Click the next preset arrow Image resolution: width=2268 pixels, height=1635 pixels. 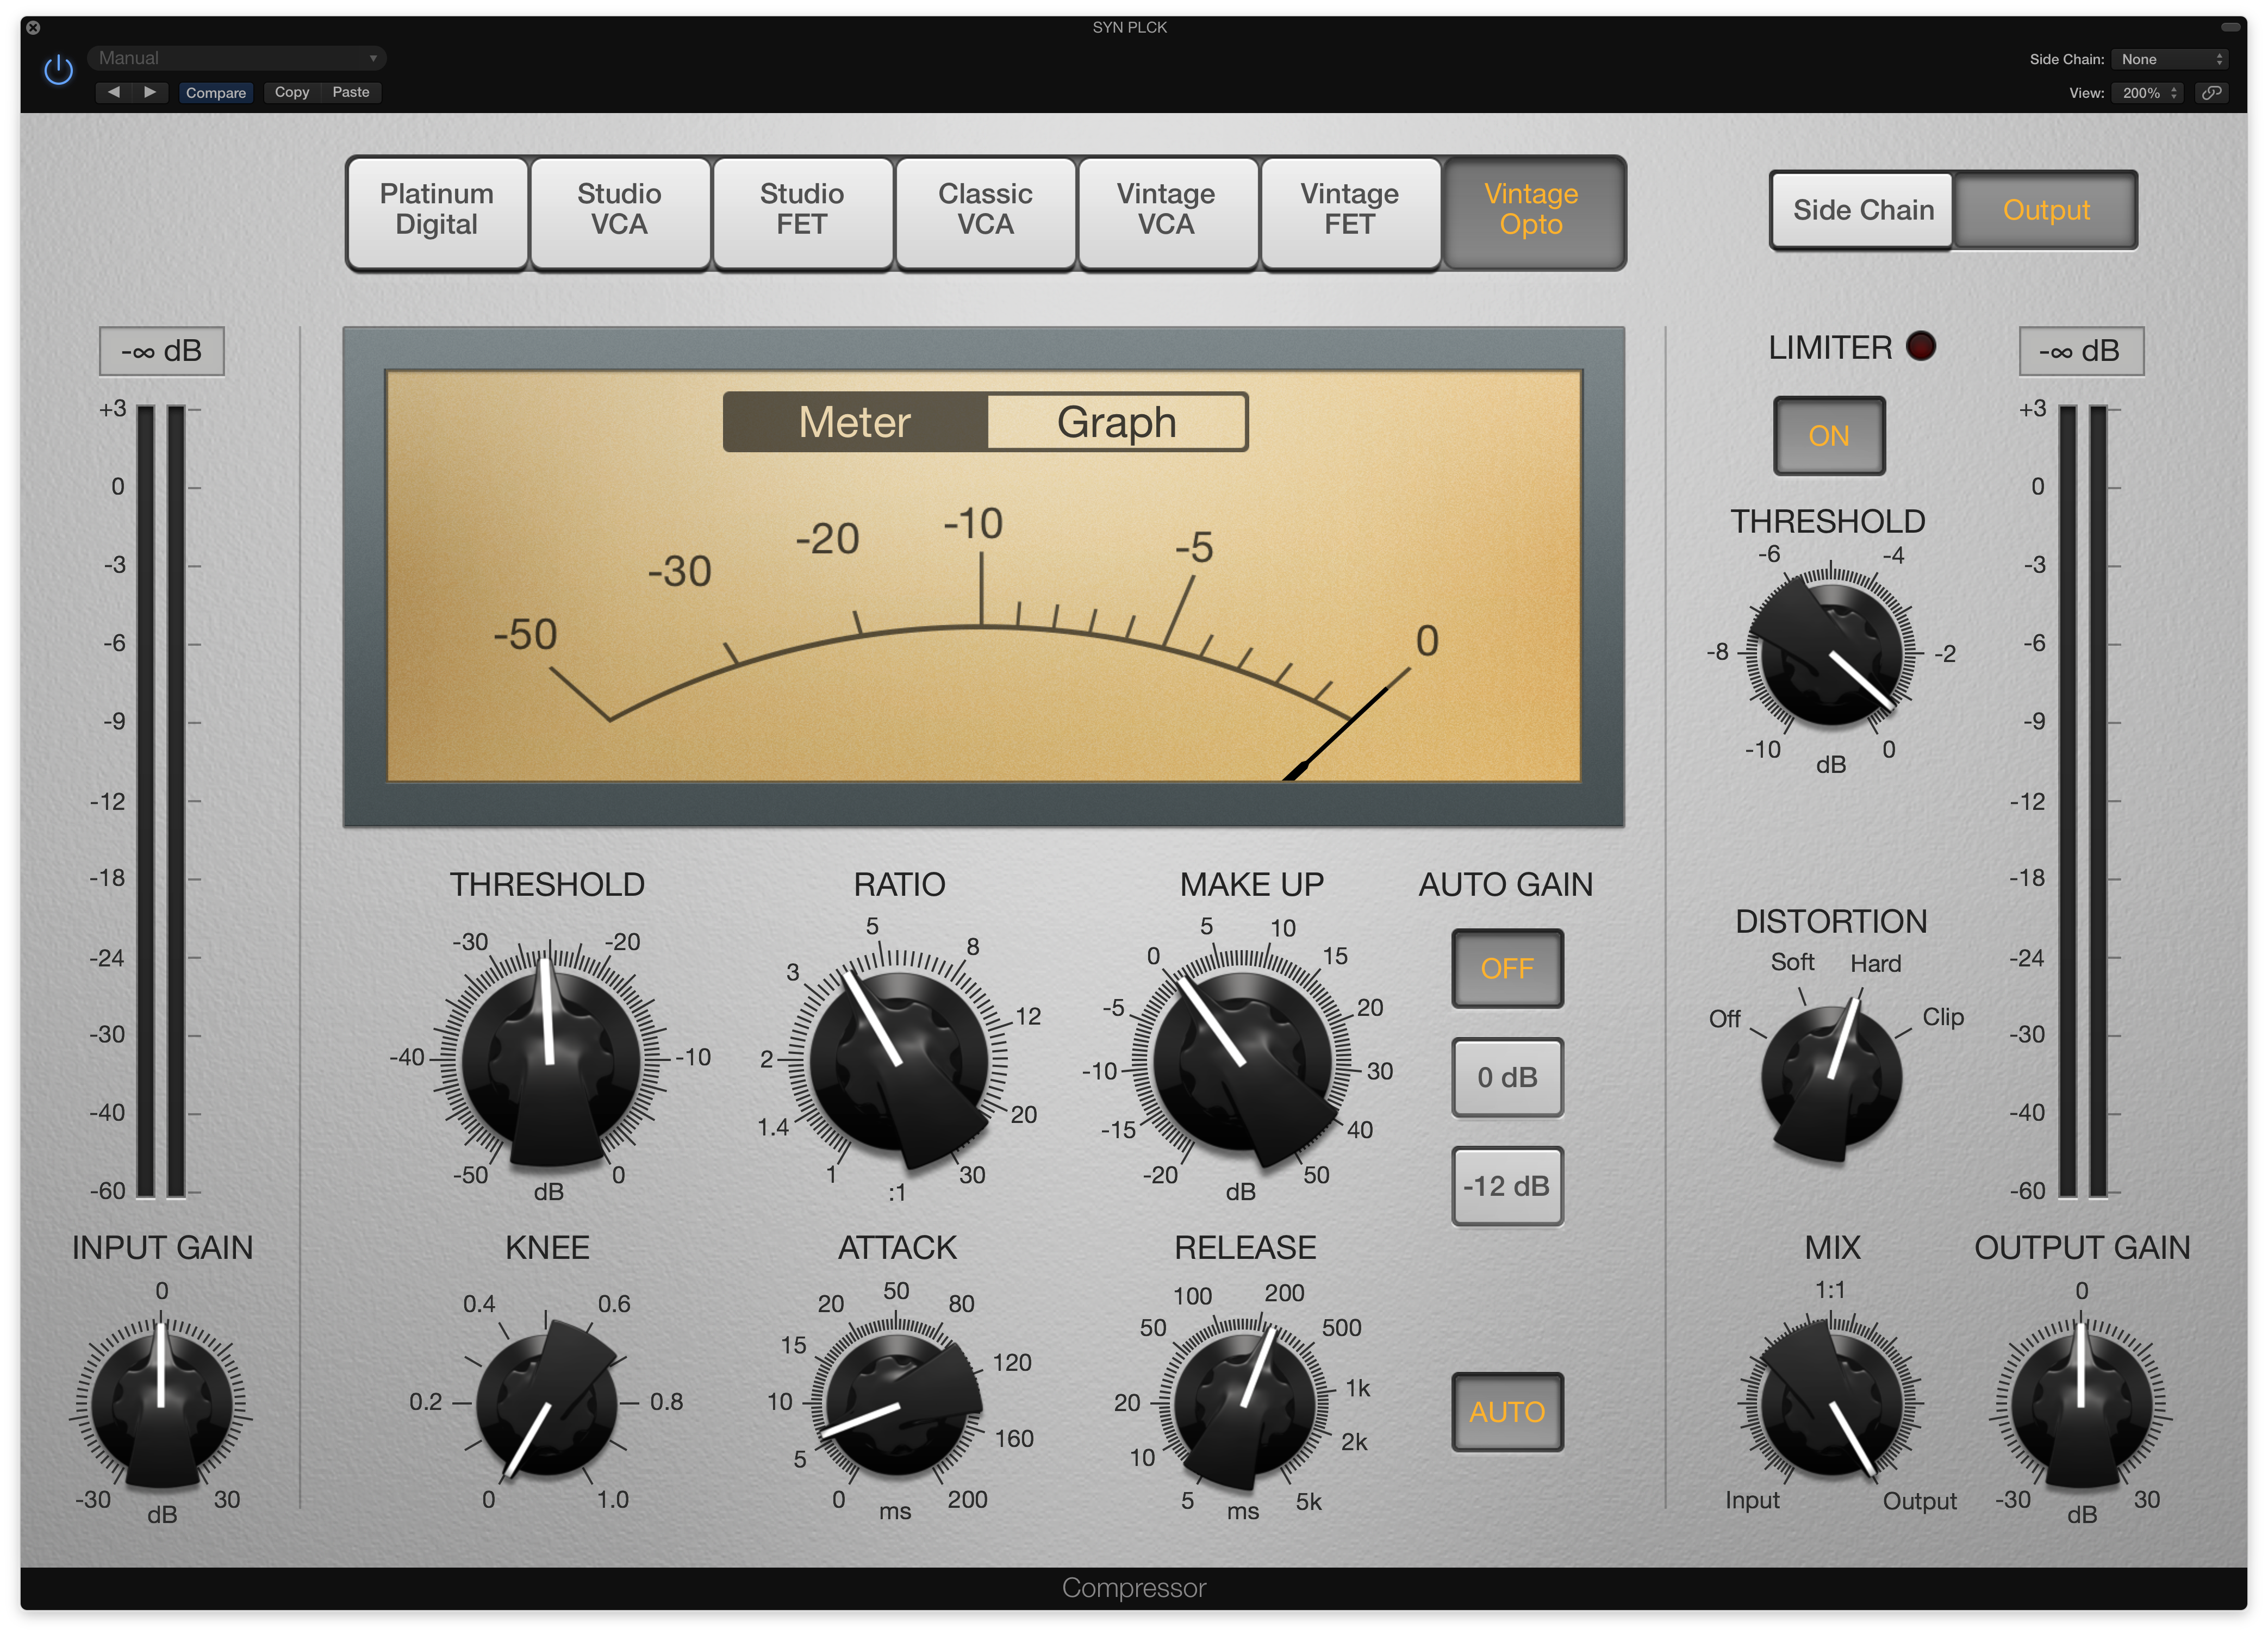coord(150,92)
